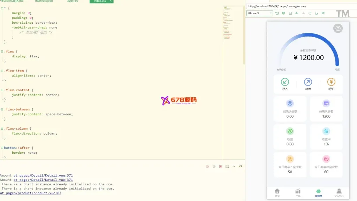Viewport: 357px width, 201px height.
Task: Collapse the .flex CSS rule fold marker
Action: click(2, 51)
